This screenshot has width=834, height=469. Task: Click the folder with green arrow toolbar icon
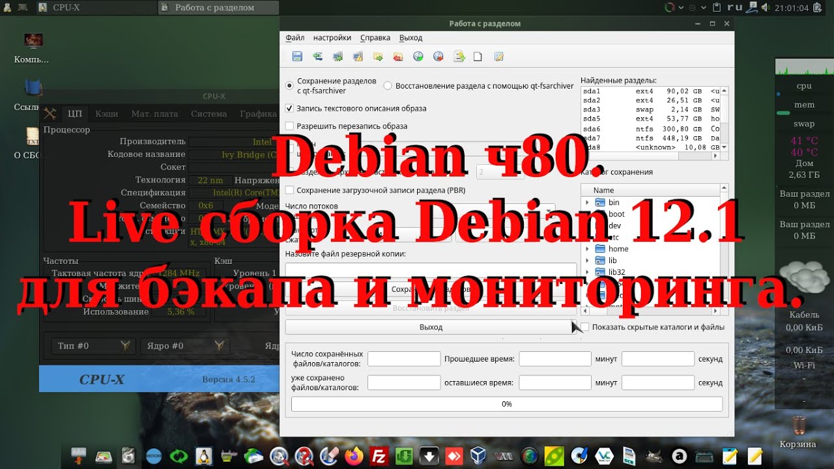pyautogui.click(x=378, y=57)
